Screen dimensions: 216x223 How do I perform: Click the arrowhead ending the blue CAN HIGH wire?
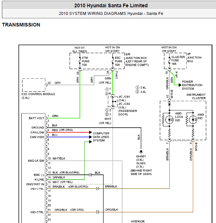91,137
